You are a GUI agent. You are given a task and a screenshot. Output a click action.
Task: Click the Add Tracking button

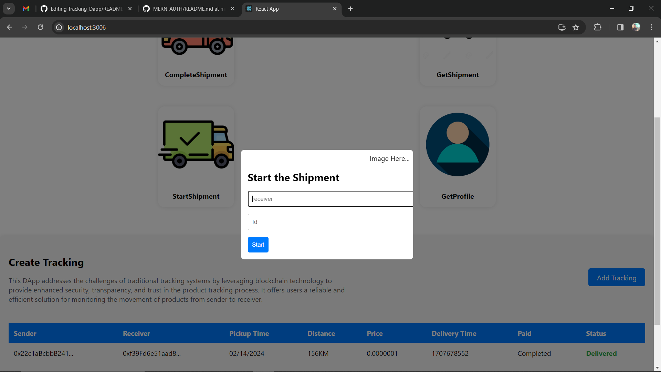click(616, 278)
